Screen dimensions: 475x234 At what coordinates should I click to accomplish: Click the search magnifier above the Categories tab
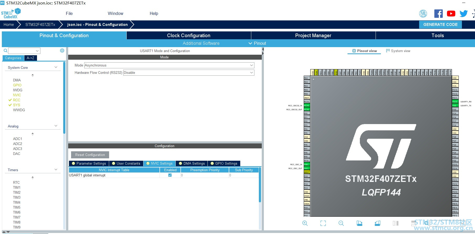5,51
